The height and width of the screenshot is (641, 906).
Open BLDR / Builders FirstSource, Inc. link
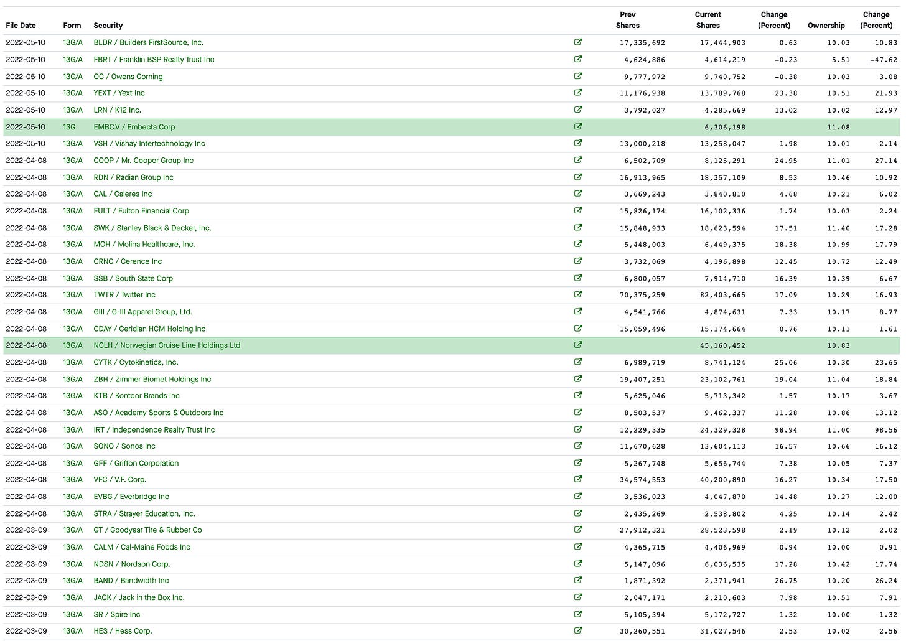pyautogui.click(x=149, y=42)
